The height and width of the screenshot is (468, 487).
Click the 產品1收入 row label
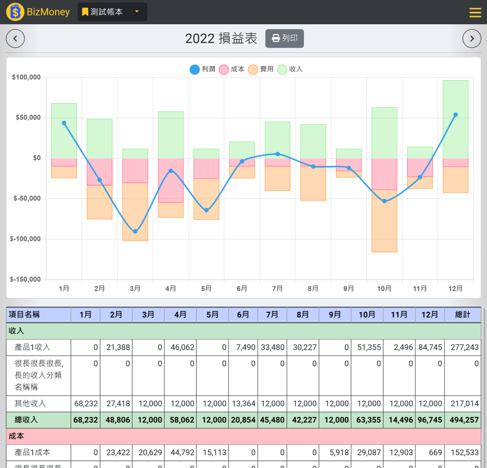[32, 347]
